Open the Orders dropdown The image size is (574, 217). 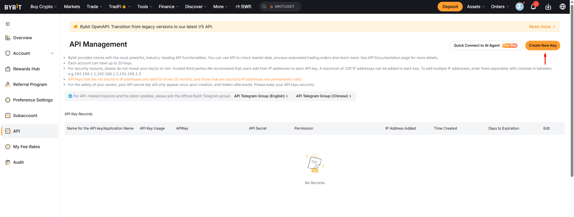point(500,7)
